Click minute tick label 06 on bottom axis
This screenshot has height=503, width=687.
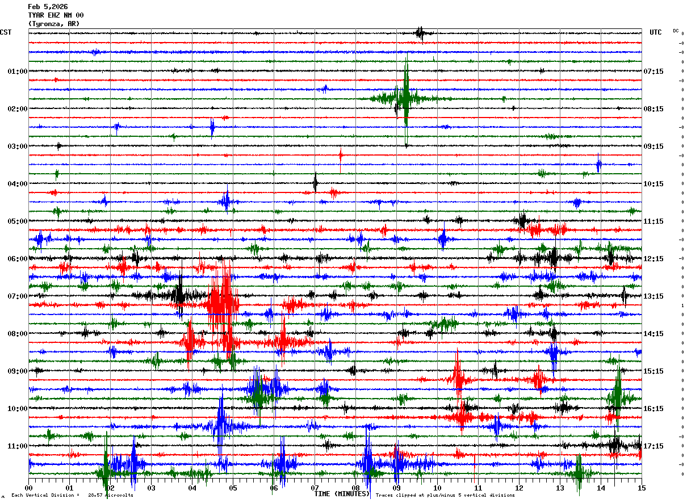[274, 488]
